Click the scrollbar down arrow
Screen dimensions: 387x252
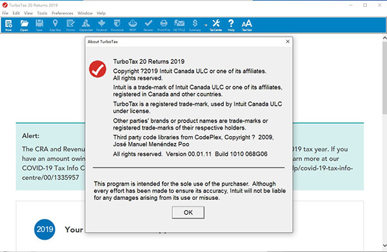pyautogui.click(x=384, y=246)
